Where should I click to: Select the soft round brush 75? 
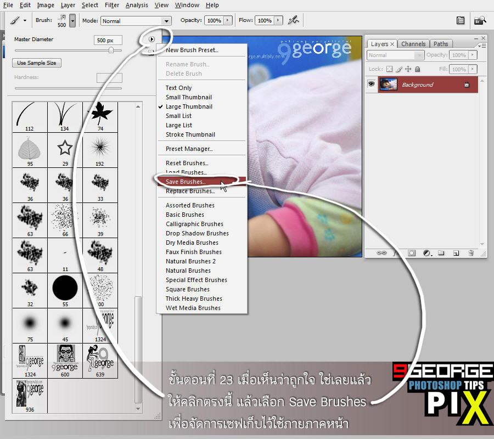pyautogui.click(x=30, y=325)
